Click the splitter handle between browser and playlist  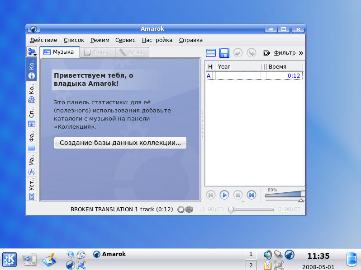click(x=203, y=124)
